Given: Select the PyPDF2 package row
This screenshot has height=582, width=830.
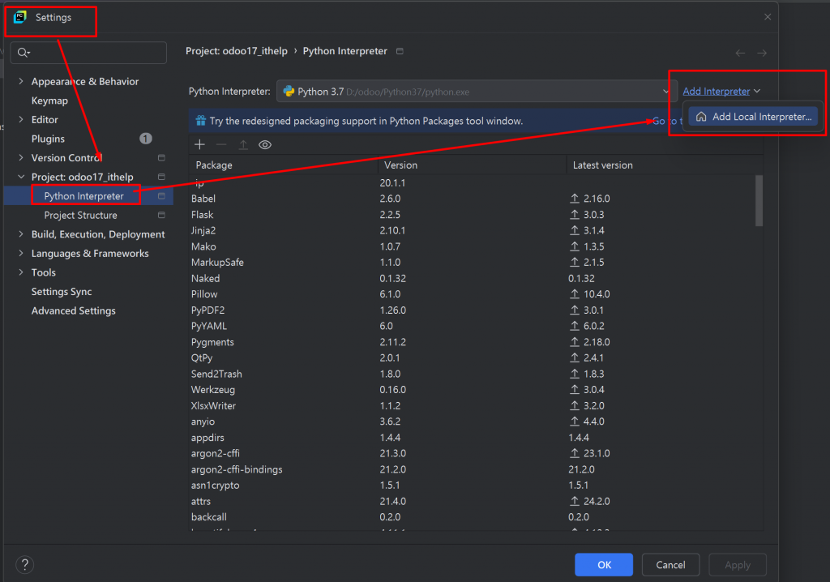Looking at the screenshot, I should 473,310.
